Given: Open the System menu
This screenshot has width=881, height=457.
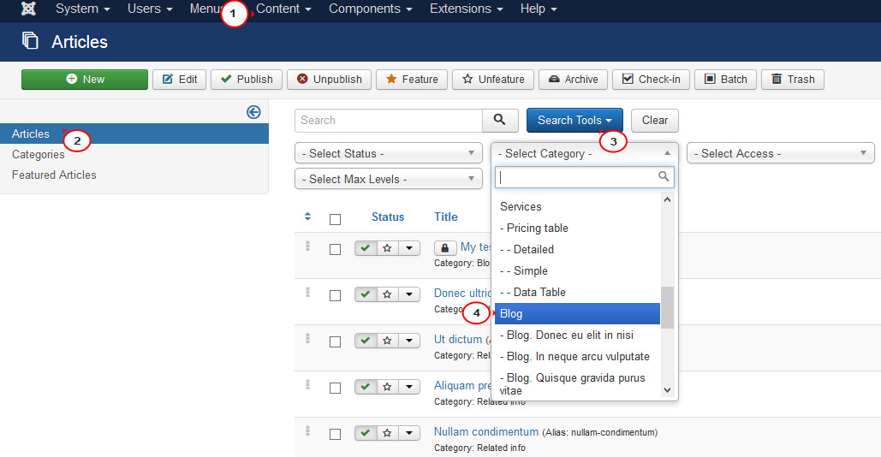Looking at the screenshot, I should tap(82, 9).
